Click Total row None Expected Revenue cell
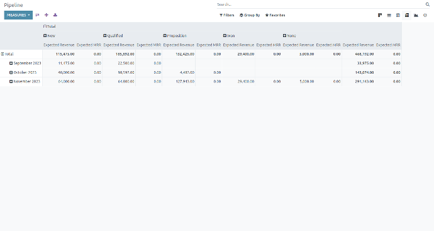The image size is (434, 231). (x=298, y=54)
